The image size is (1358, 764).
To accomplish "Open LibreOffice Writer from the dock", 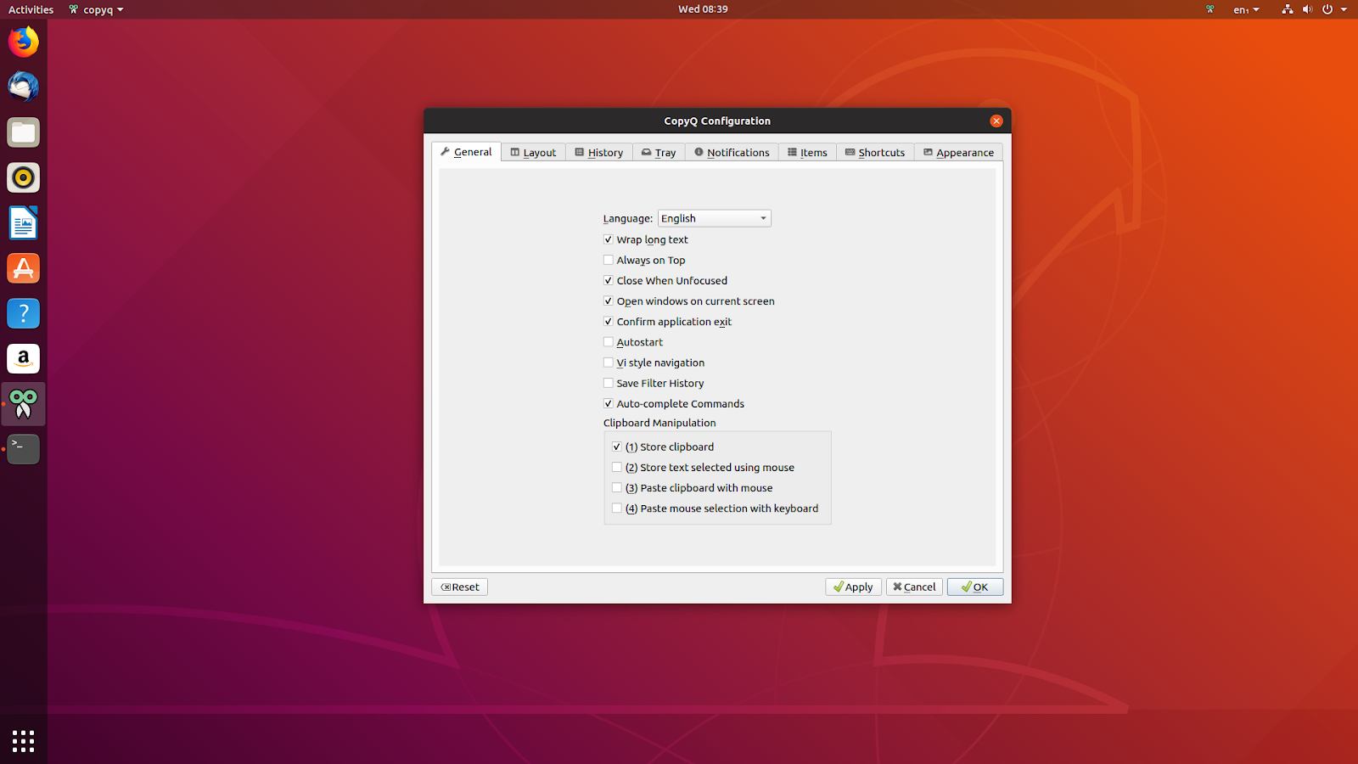I will pyautogui.click(x=24, y=223).
